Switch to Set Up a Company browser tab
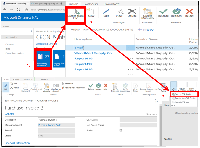 coord(45,4)
